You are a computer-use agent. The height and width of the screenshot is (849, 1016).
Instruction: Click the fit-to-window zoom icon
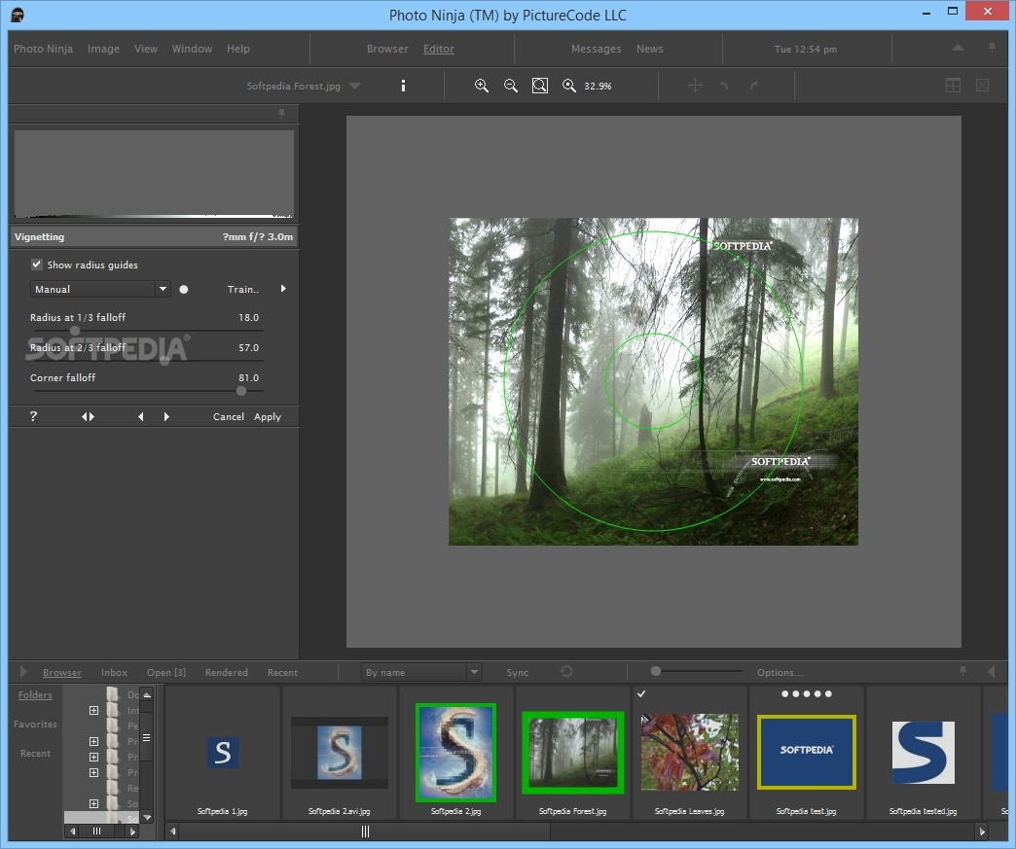[540, 86]
